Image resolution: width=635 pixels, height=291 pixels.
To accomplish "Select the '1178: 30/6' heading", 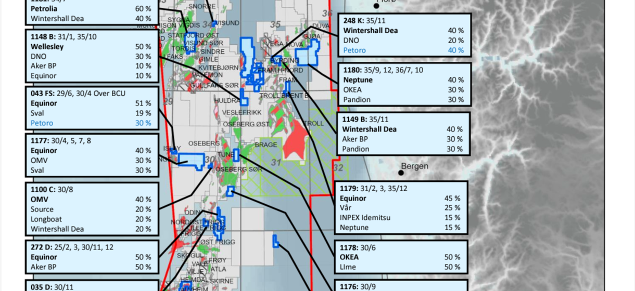I will pos(358,247).
